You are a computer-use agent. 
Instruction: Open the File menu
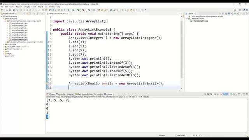click(x=2, y=7)
